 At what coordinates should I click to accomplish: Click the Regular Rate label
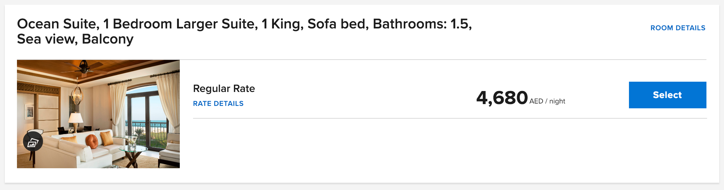pyautogui.click(x=224, y=89)
